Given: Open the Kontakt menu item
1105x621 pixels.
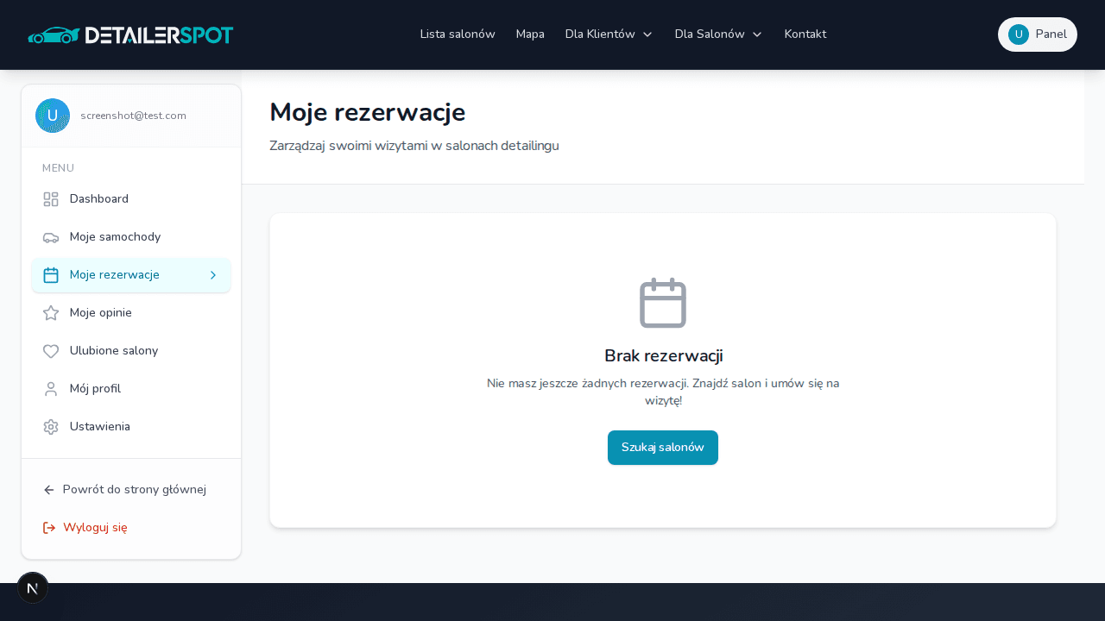Looking at the screenshot, I should click(x=805, y=34).
